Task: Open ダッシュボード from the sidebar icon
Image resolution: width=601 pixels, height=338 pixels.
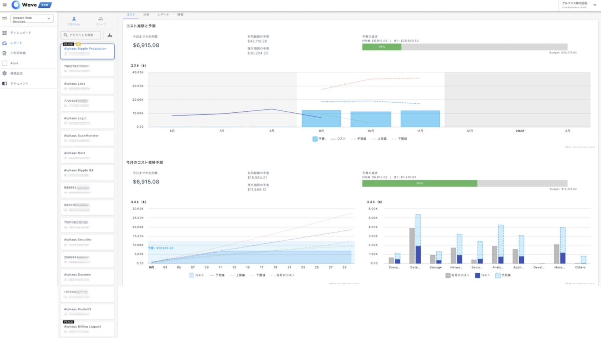Action: pos(5,33)
